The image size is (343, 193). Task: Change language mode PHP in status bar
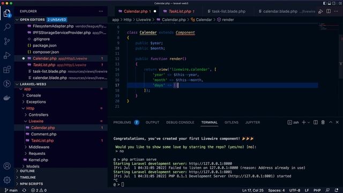click(x=317, y=190)
